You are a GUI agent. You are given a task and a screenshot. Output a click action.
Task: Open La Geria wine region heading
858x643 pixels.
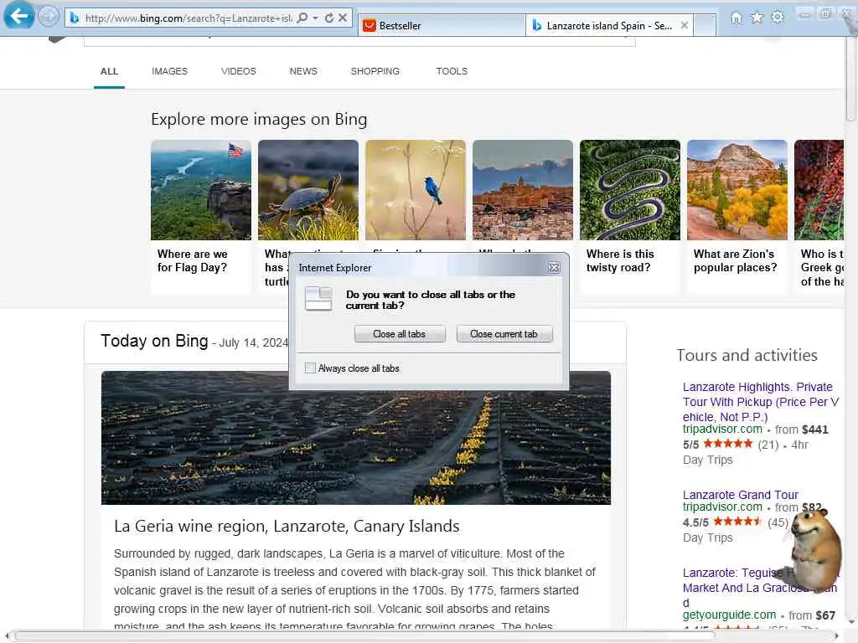click(287, 526)
